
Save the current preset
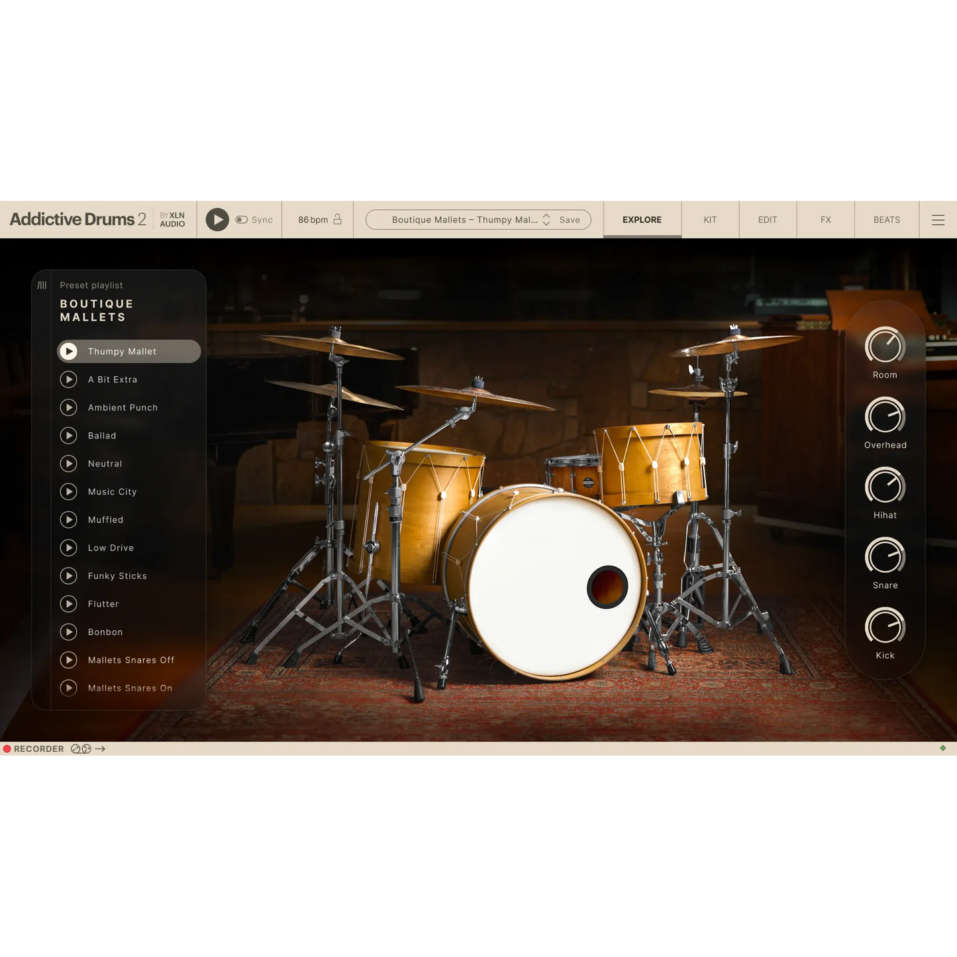pos(570,220)
